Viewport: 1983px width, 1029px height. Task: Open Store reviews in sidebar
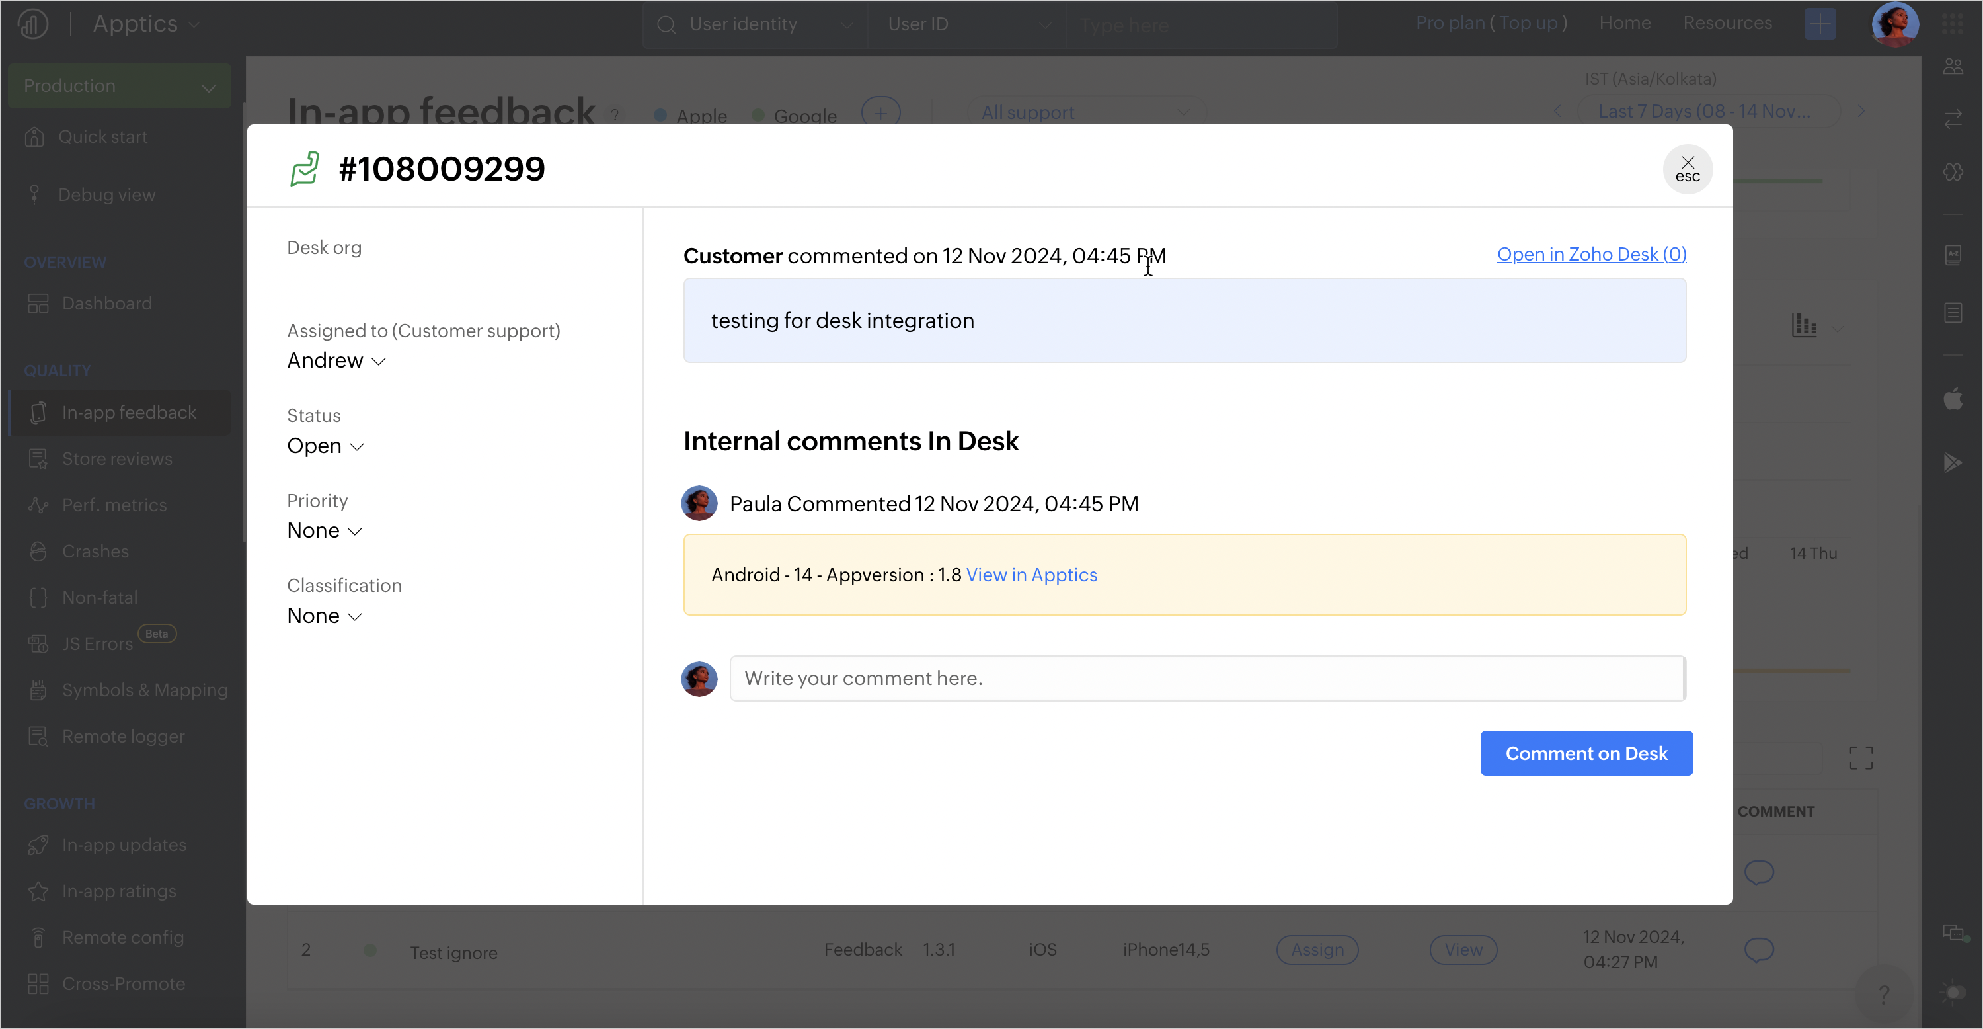coord(117,459)
